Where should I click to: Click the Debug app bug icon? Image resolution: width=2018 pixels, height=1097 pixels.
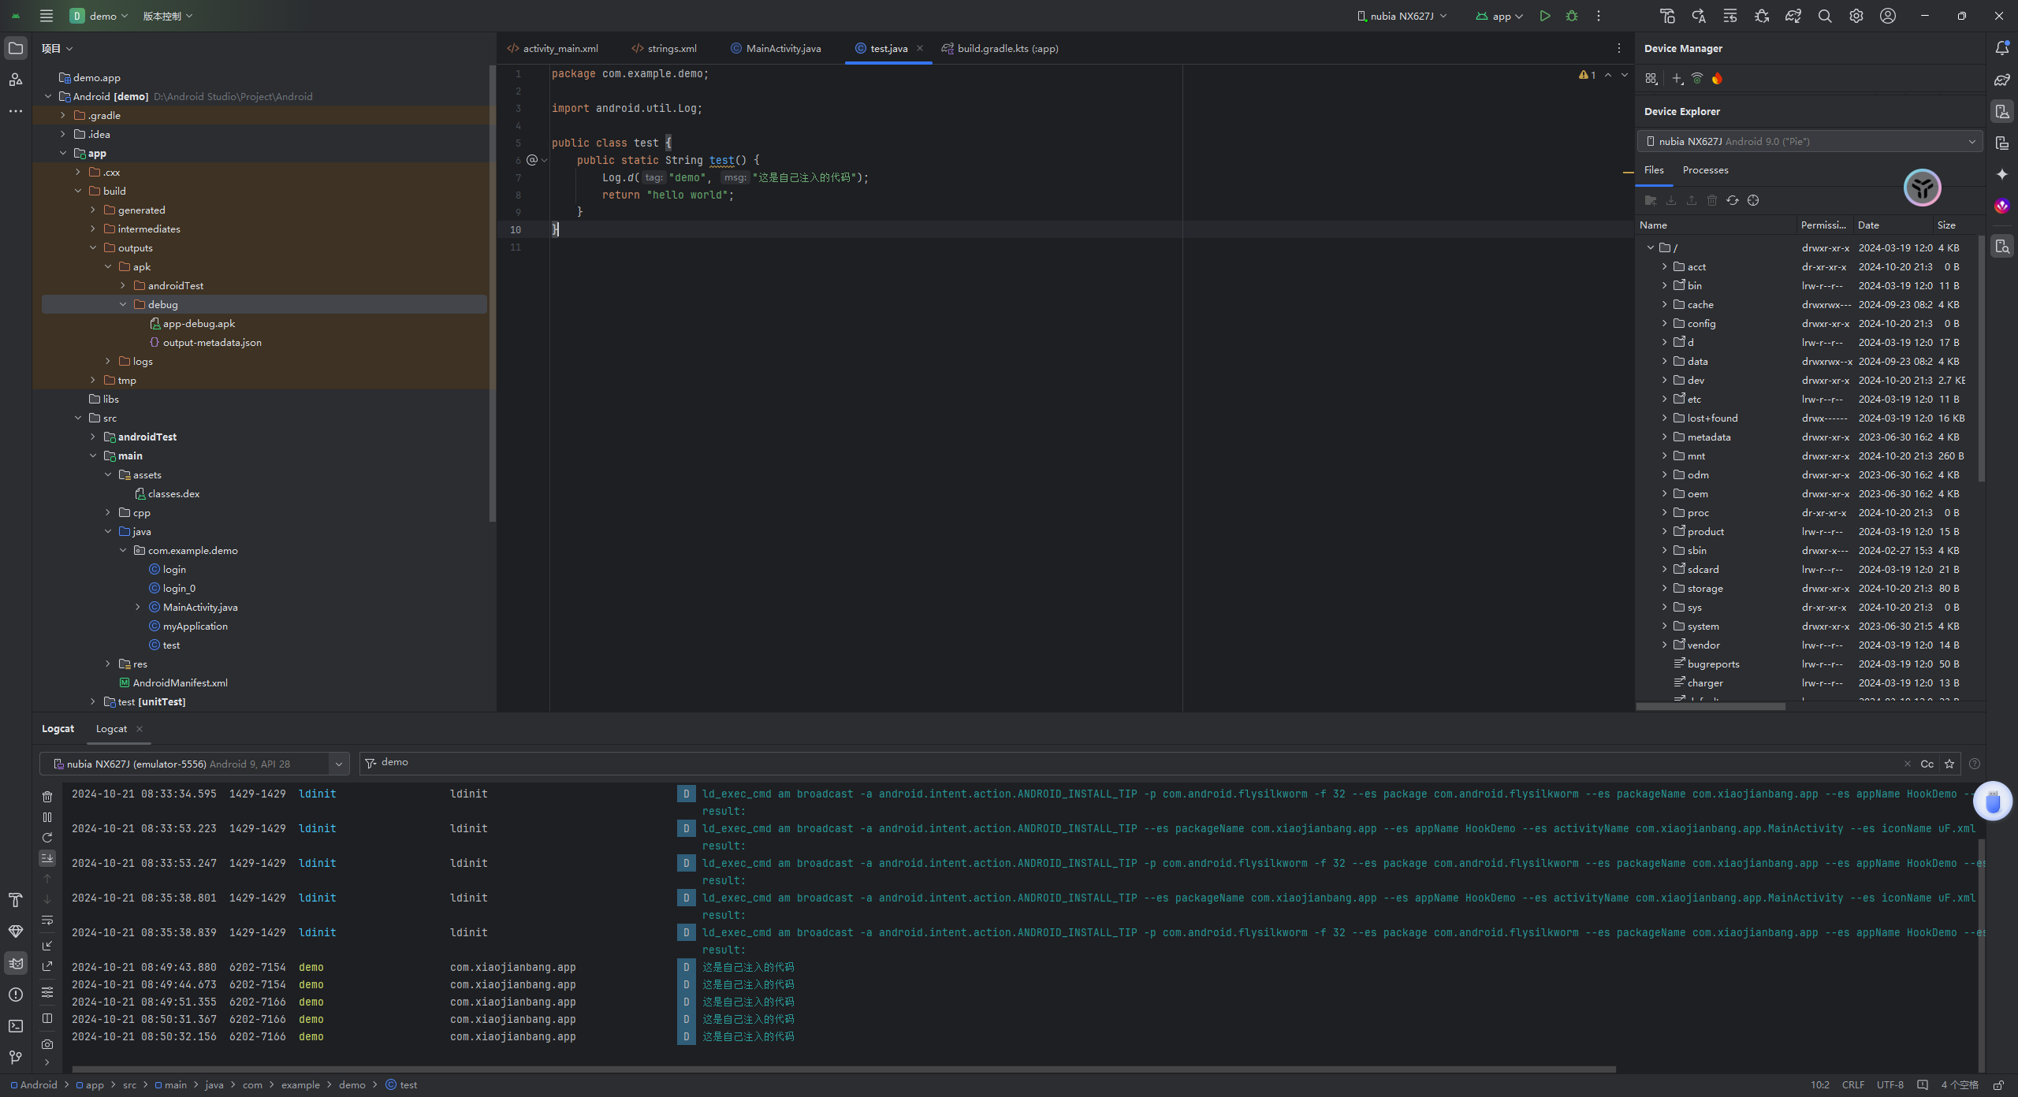coord(1572,16)
